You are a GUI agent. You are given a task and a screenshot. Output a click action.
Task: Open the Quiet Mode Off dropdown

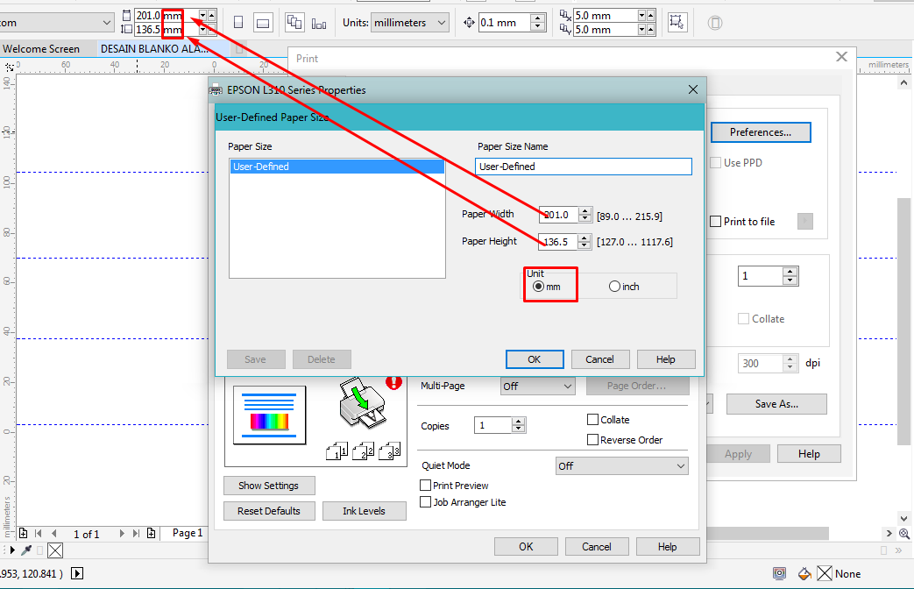622,466
